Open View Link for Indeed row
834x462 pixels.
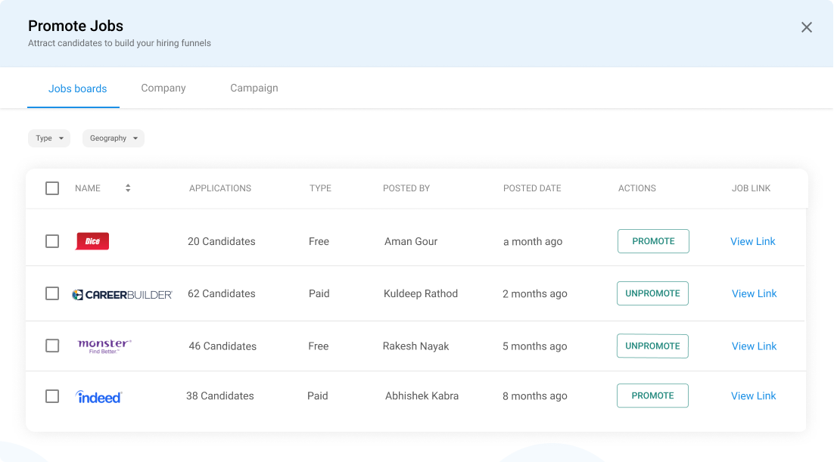point(753,396)
